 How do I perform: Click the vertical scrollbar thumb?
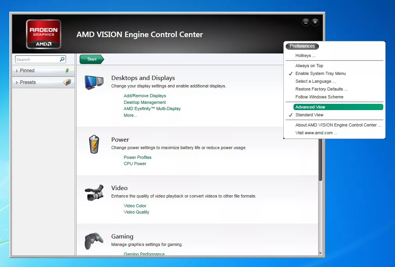tap(320, 159)
